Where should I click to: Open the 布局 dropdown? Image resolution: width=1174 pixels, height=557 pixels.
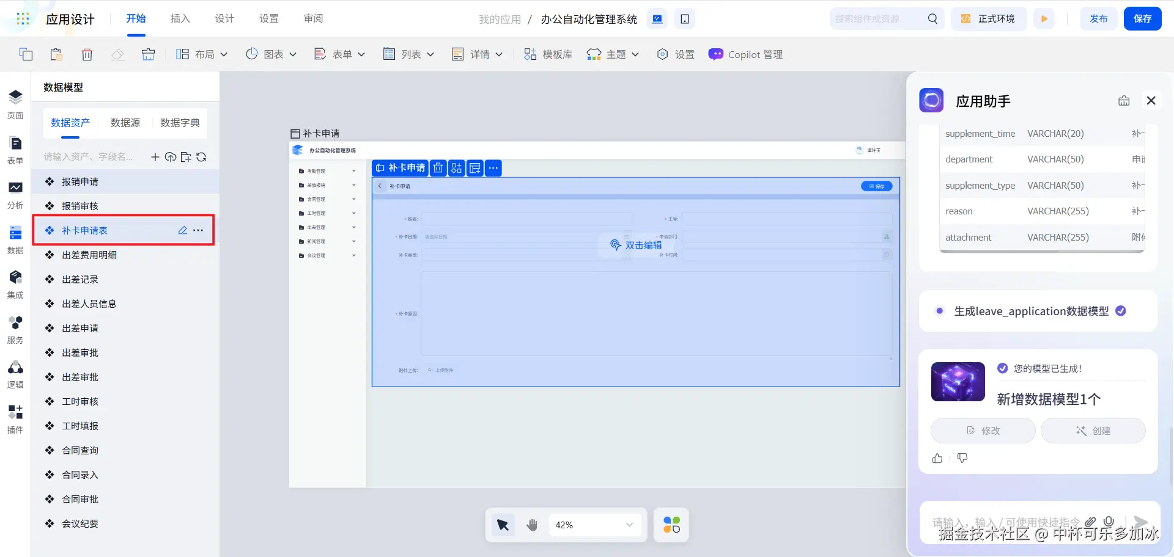point(202,54)
